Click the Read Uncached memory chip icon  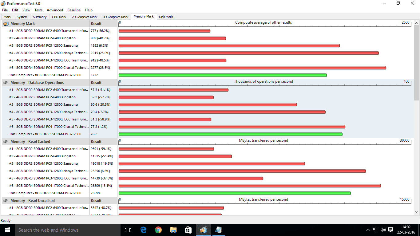6,201
